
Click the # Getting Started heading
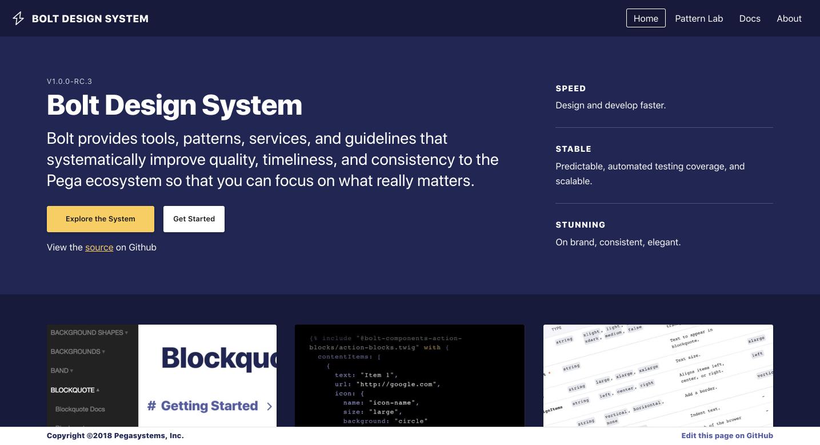pos(202,406)
